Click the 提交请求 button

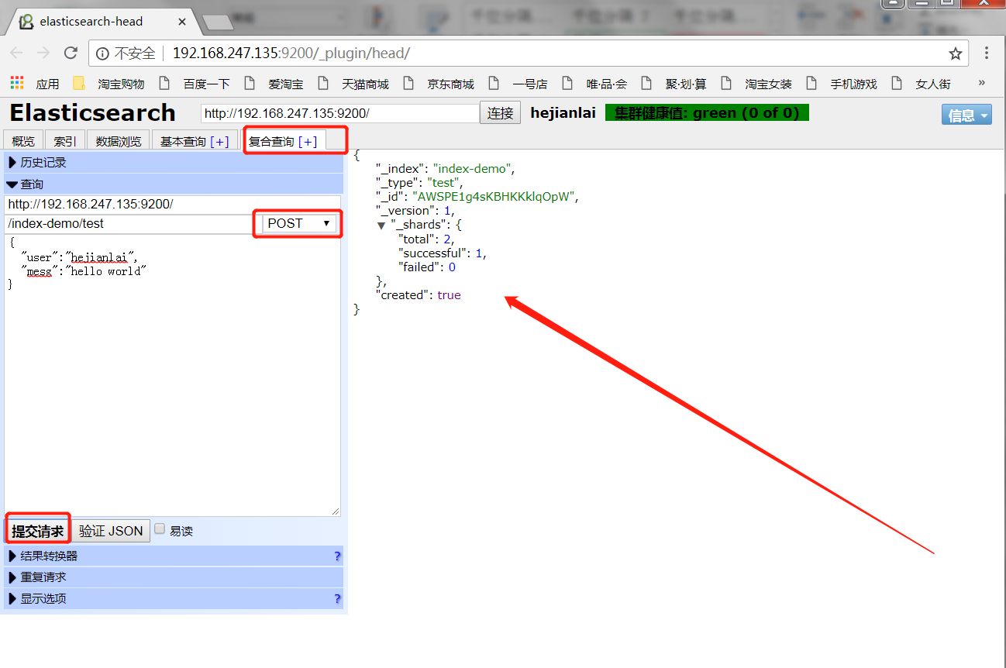point(38,531)
